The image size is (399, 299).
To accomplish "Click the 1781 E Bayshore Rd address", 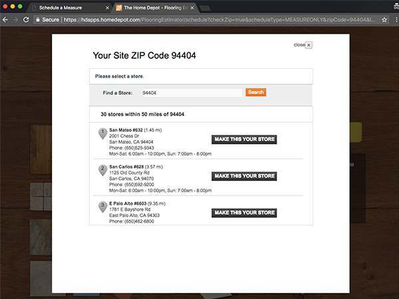I will [130, 209].
